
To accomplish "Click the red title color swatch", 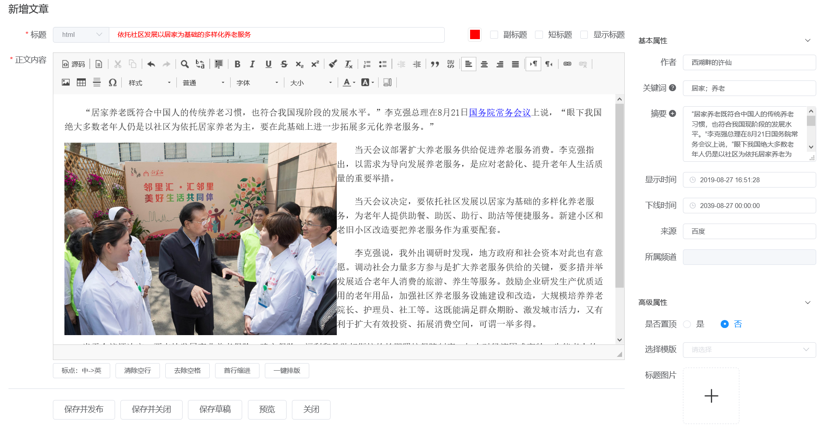I will (475, 35).
